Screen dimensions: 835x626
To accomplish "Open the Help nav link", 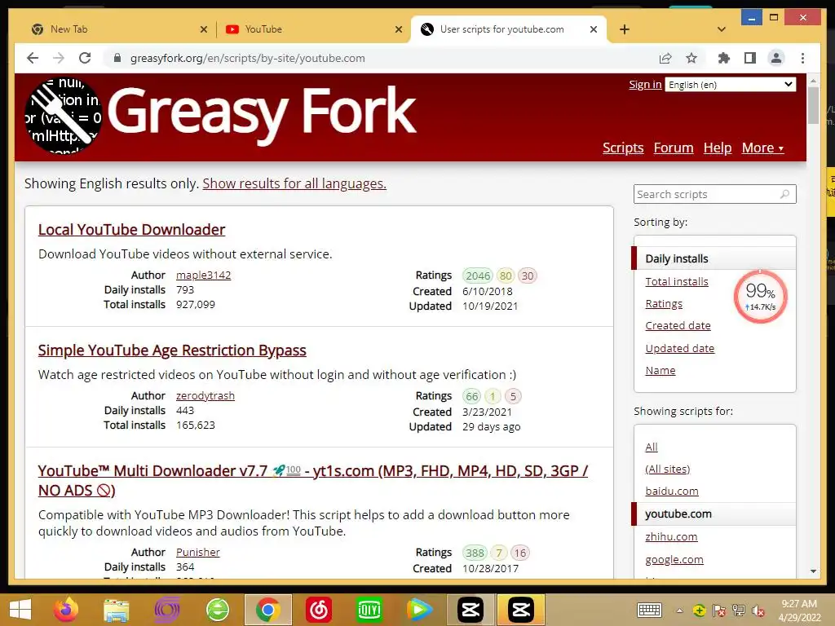I will click(718, 148).
